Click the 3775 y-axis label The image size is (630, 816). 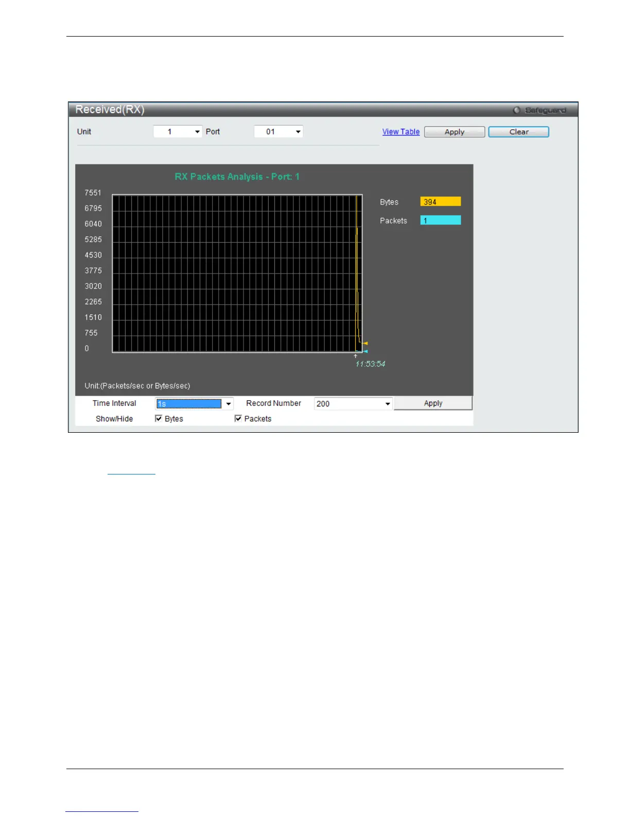[x=93, y=270]
